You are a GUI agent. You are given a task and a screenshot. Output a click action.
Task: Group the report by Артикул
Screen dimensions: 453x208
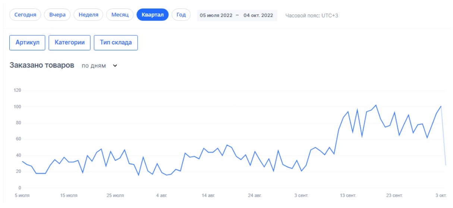coord(27,42)
